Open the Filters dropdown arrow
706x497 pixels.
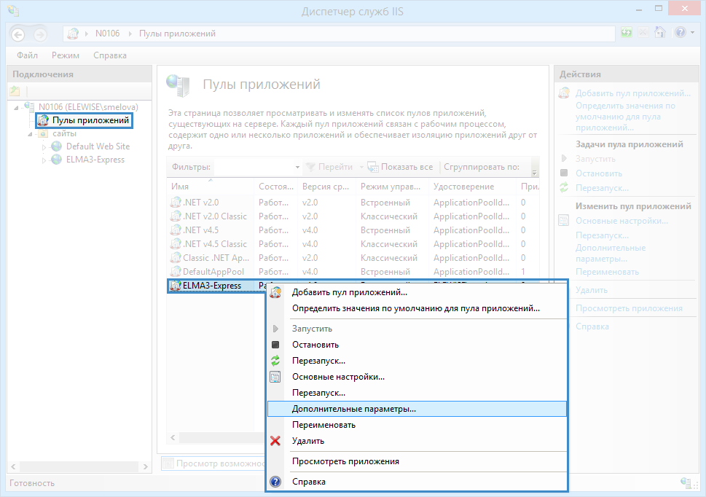[x=297, y=168]
